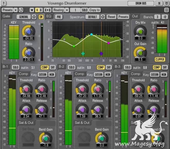
Task: Grab the teal crossover diamond marker
Action: (x=83, y=53)
